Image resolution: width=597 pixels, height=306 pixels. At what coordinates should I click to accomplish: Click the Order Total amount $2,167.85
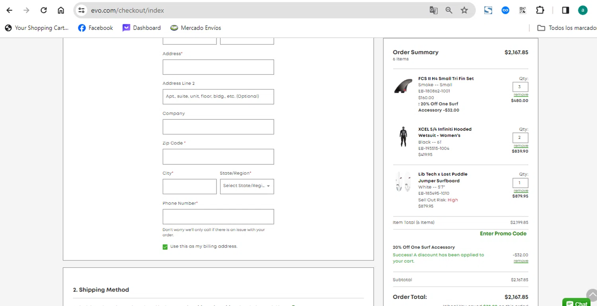(516, 297)
